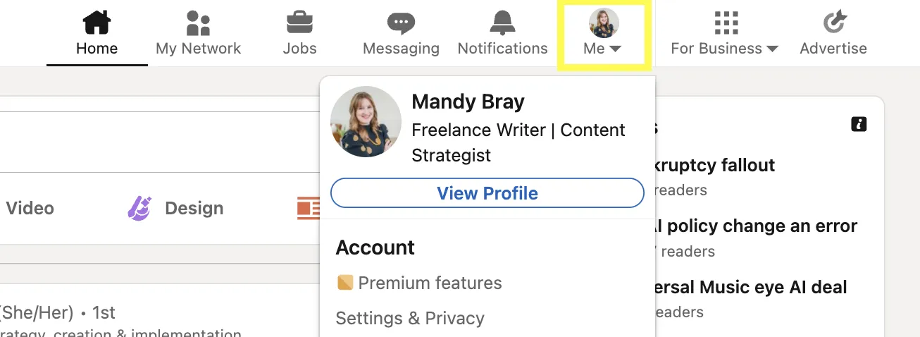Click the small Me avatar in navbar
The image size is (920, 337).
pos(604,23)
